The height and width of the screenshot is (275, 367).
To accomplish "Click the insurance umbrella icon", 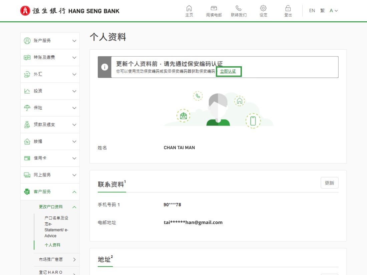I will [27, 108].
